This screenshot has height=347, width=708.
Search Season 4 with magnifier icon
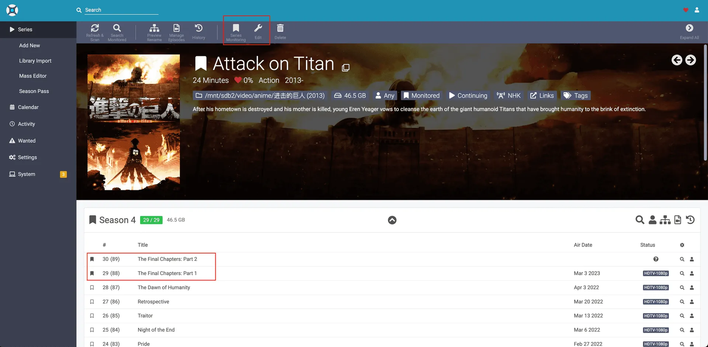[x=640, y=220]
